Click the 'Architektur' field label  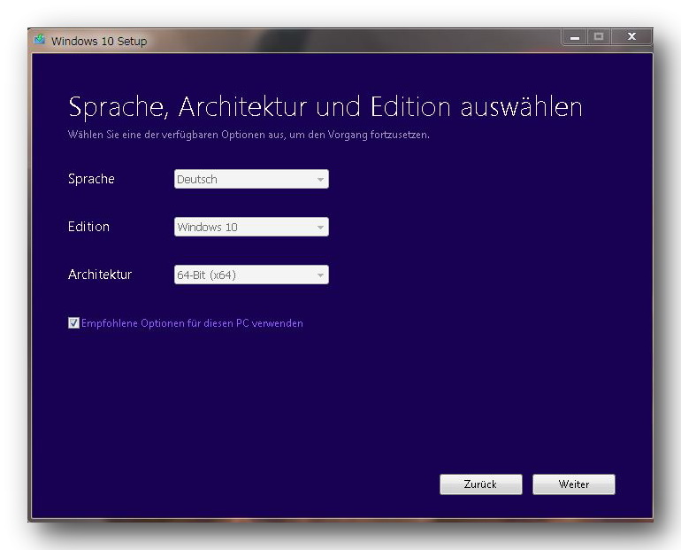coord(100,275)
